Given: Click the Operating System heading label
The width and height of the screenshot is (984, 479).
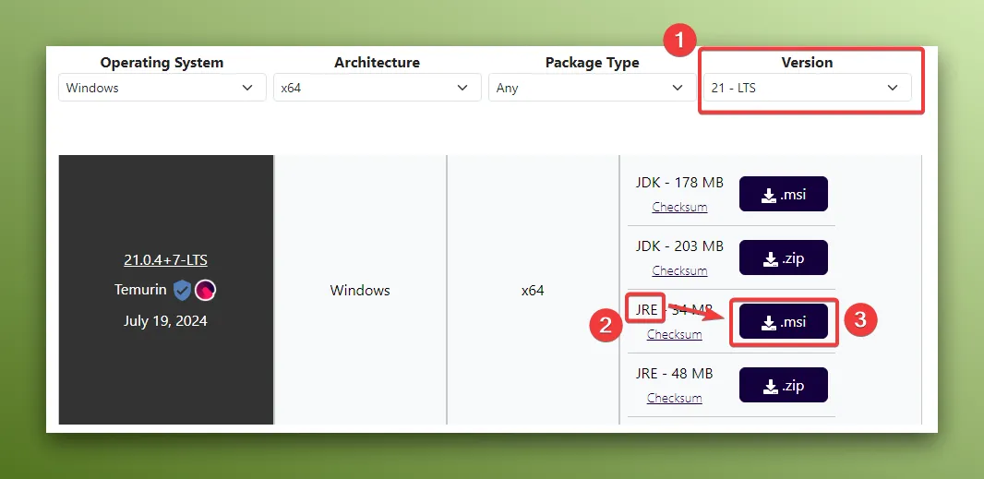Looking at the screenshot, I should pos(162,63).
